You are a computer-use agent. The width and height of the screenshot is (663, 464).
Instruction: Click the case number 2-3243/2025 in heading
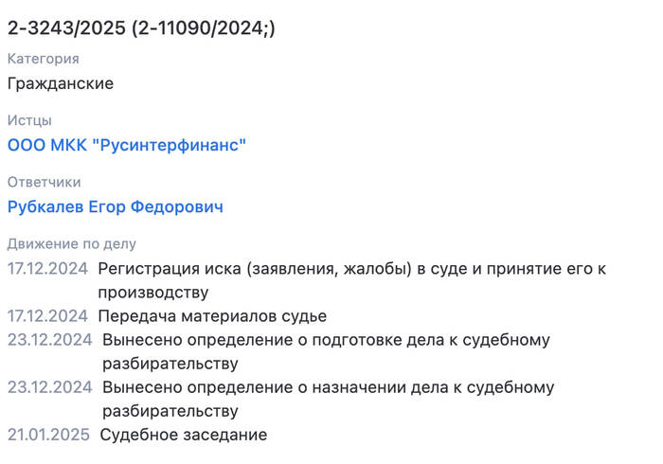click(67, 28)
